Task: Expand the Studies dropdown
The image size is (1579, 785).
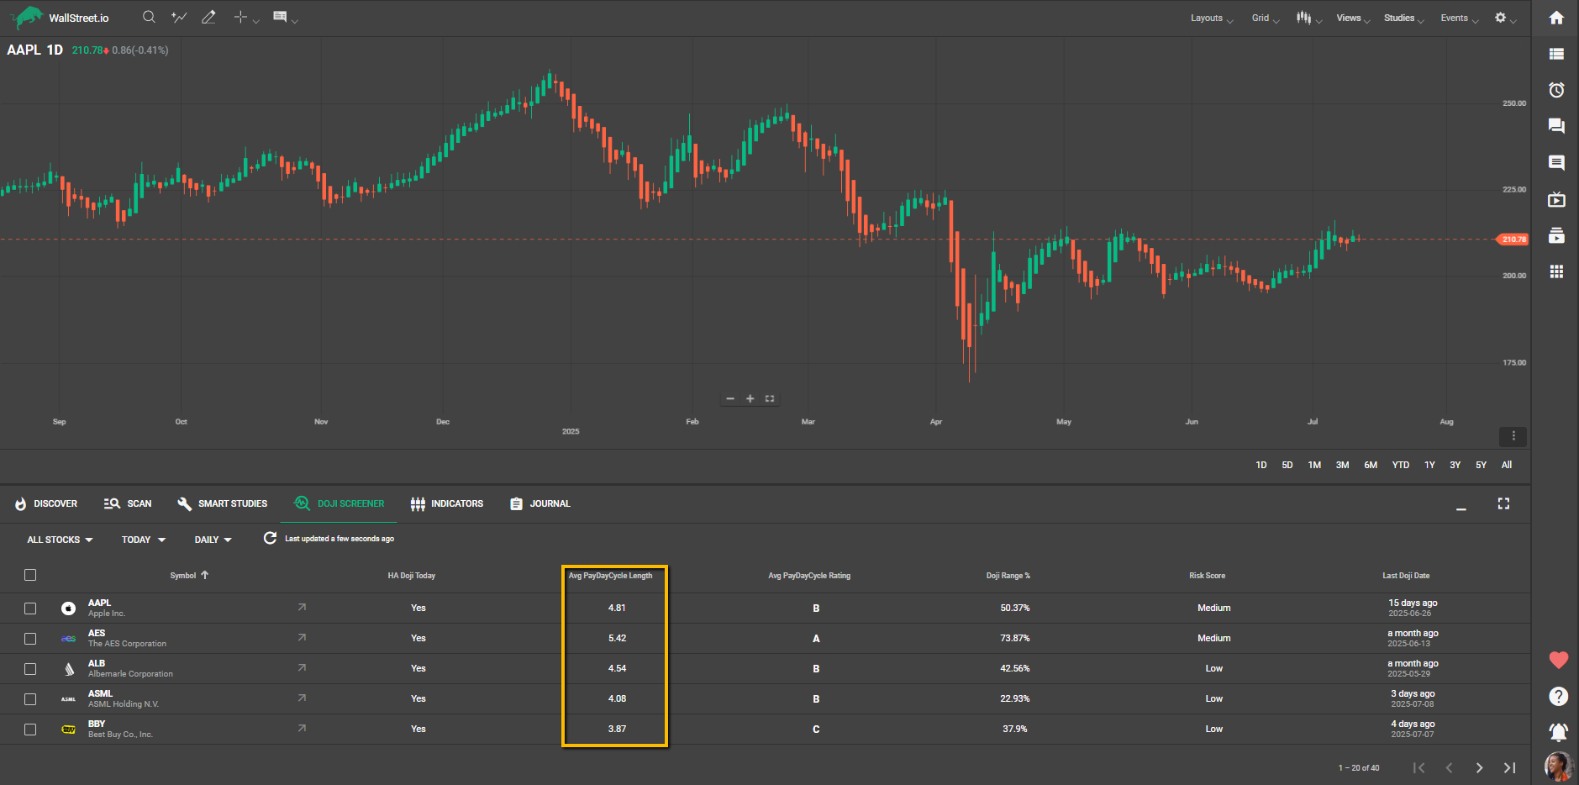Action: click(x=1403, y=18)
